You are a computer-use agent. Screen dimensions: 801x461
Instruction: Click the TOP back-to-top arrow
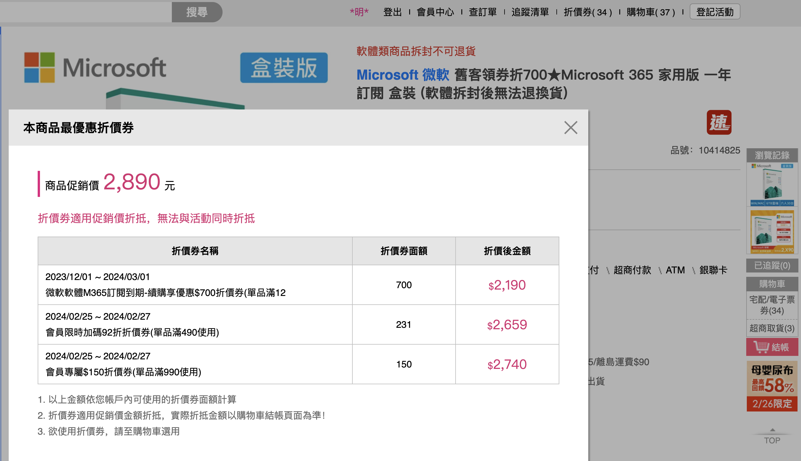772,436
